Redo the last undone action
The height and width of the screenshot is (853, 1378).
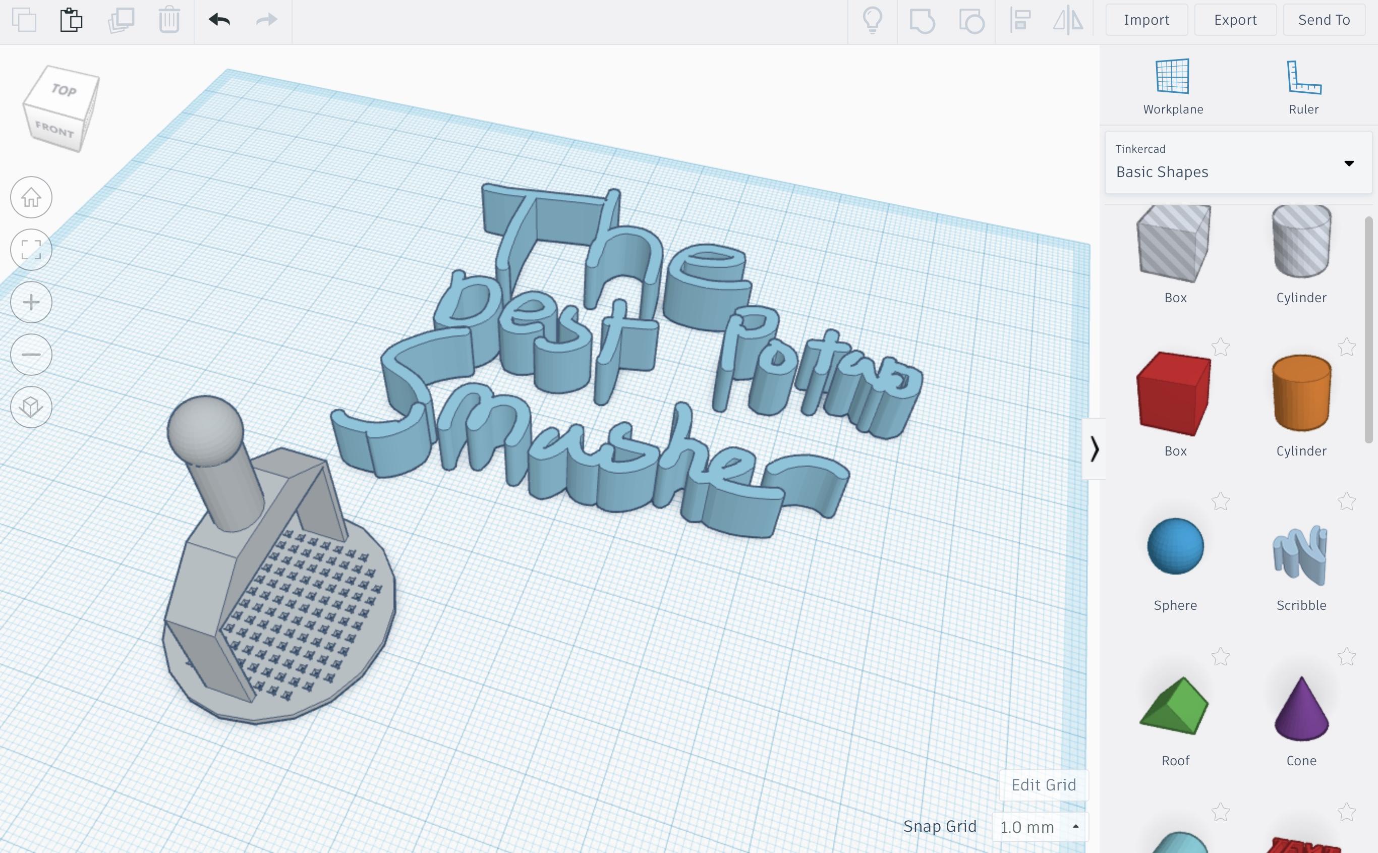(x=266, y=20)
